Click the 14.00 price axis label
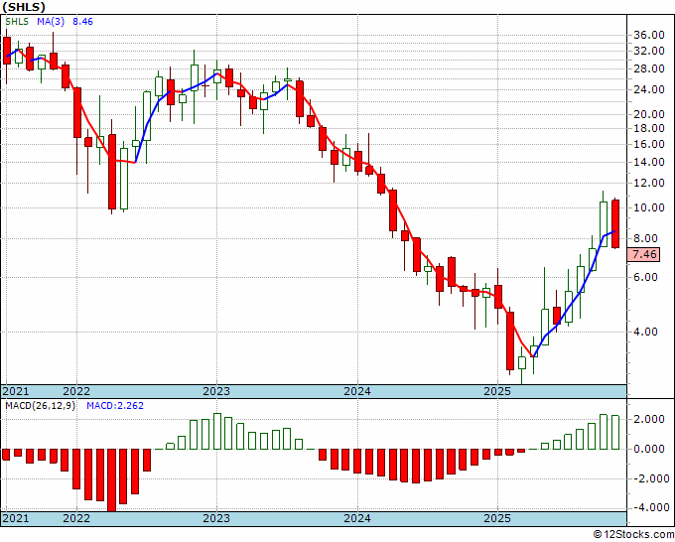The height and width of the screenshot is (542, 675). click(x=649, y=162)
